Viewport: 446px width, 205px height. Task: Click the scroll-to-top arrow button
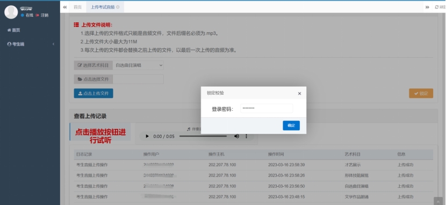(x=438, y=201)
